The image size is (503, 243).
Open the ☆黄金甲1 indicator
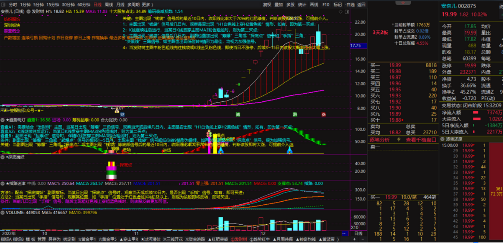pyautogui.click(x=87, y=239)
